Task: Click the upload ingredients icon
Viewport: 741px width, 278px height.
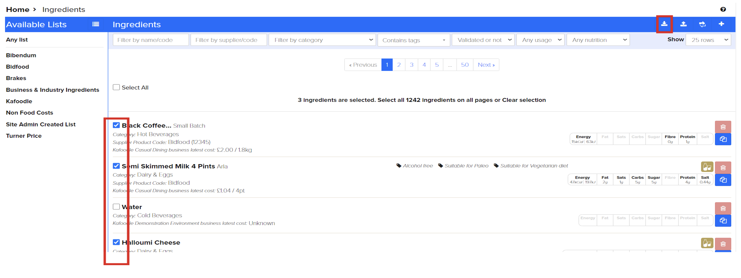Action: [x=683, y=24]
